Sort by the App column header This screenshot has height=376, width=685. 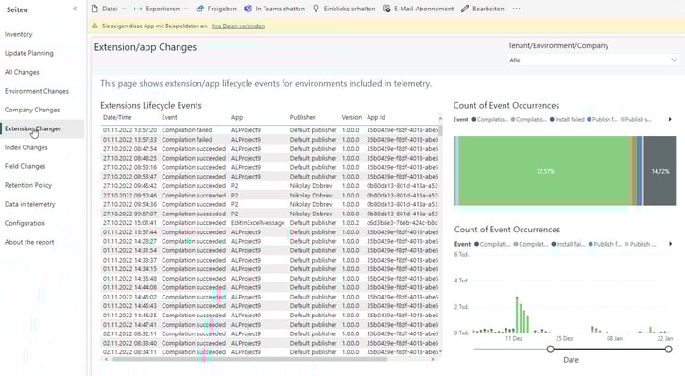click(237, 117)
